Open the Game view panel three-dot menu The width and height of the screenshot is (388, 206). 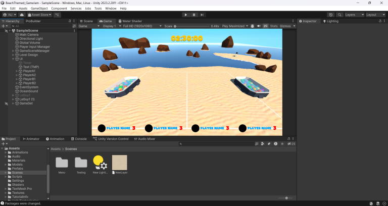[x=293, y=21]
